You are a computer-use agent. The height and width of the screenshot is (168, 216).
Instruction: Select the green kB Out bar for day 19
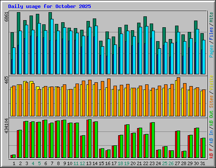pos(128,141)
